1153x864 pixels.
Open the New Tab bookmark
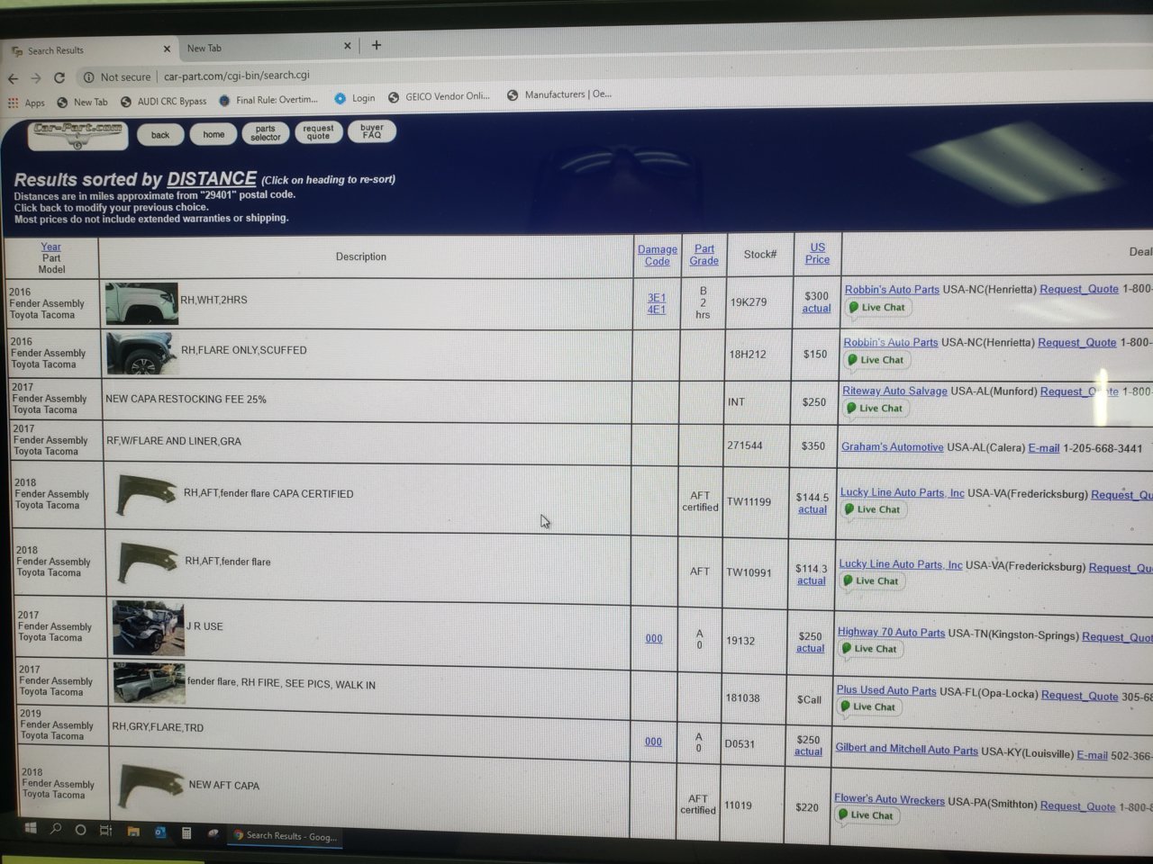pos(82,102)
